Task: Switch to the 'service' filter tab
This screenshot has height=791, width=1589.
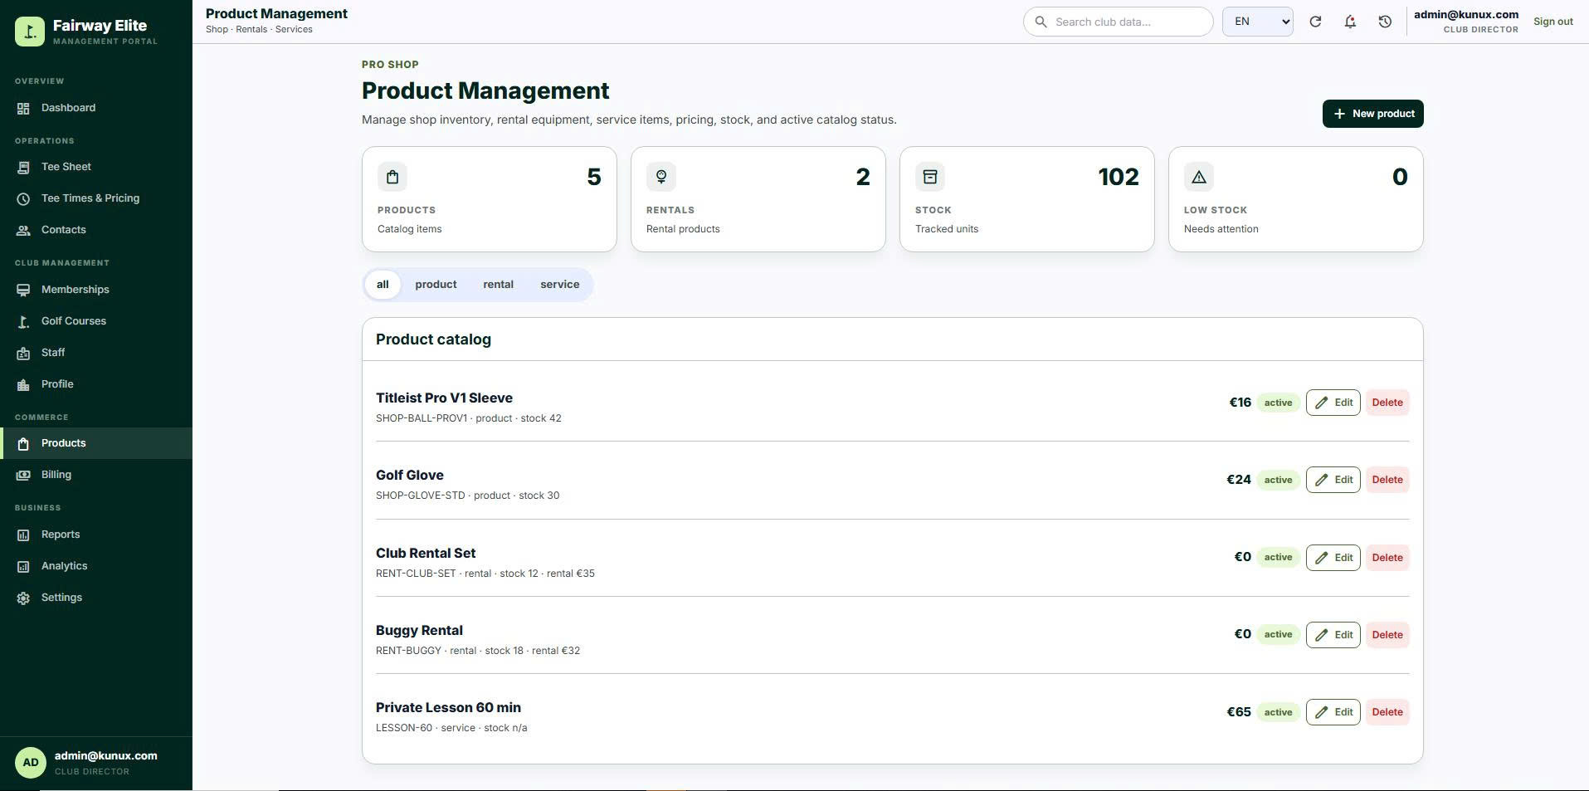Action: [x=560, y=285]
